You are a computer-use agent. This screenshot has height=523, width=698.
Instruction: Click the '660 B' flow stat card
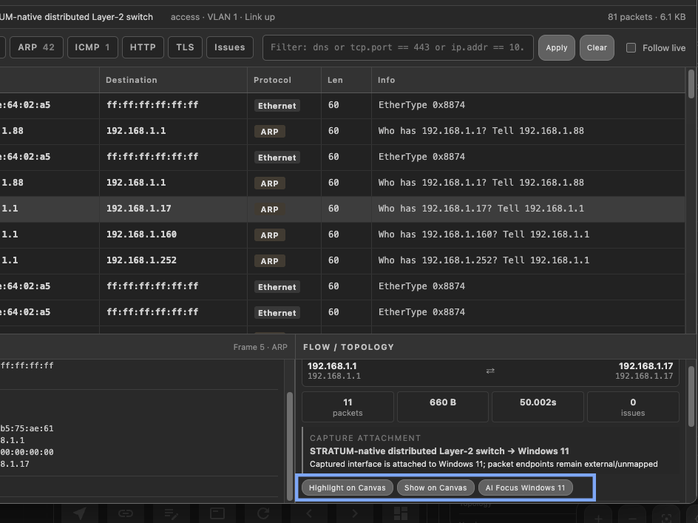(442, 407)
